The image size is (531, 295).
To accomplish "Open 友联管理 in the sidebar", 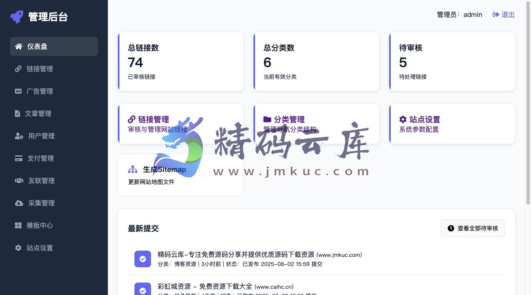I will [54, 181].
